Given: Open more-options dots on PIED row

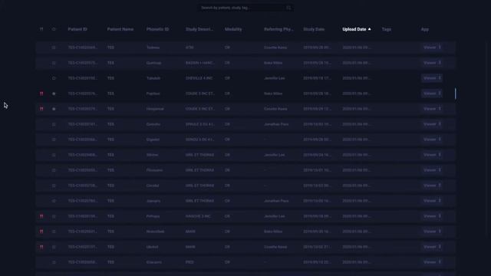Looking at the screenshot, I should 440,262.
